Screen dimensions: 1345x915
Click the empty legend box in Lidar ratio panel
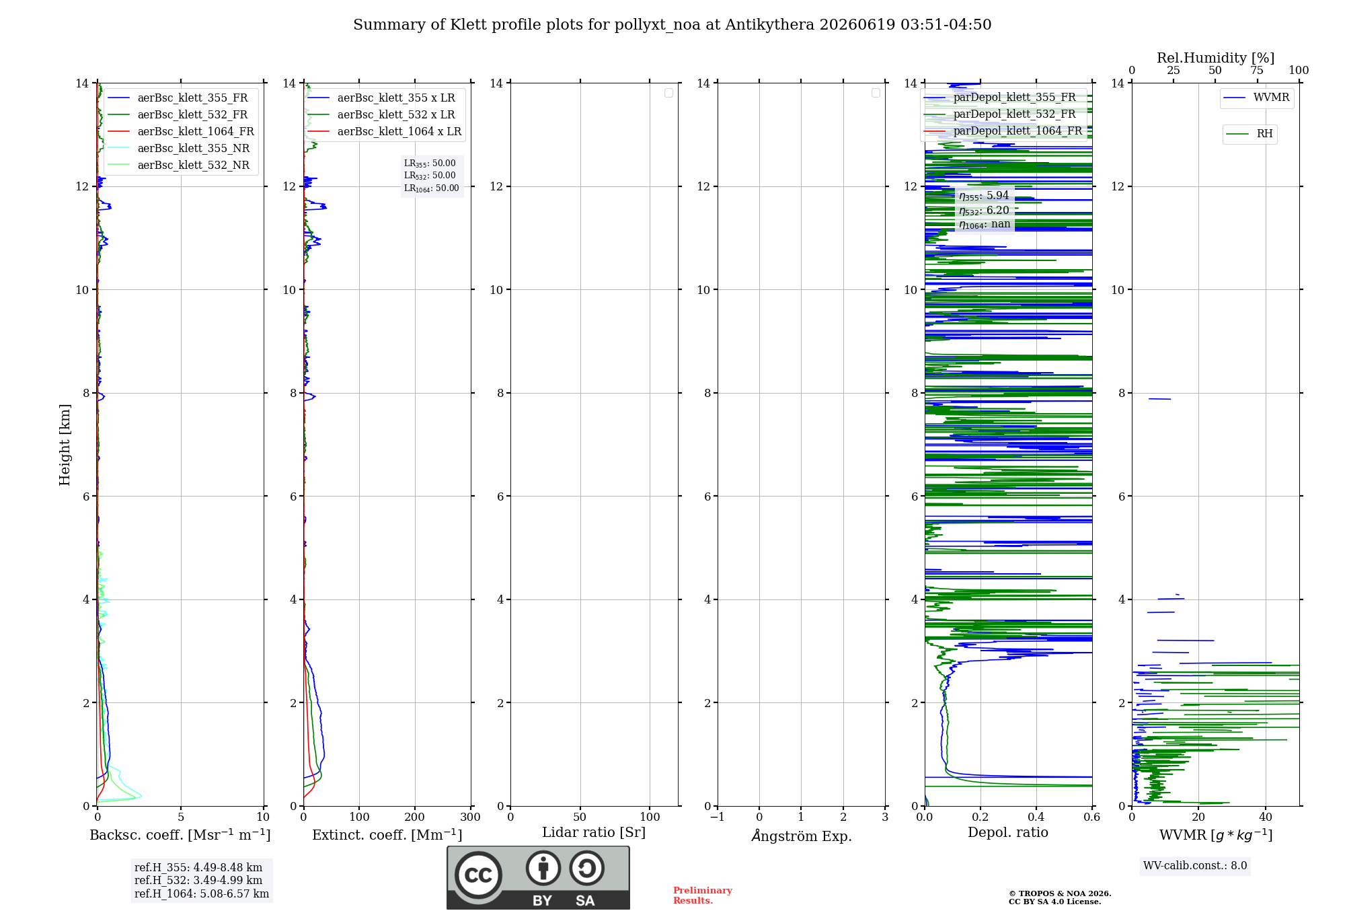(668, 93)
